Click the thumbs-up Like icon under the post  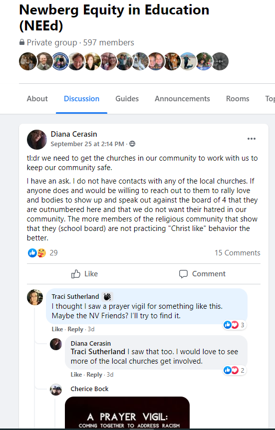[76, 274]
